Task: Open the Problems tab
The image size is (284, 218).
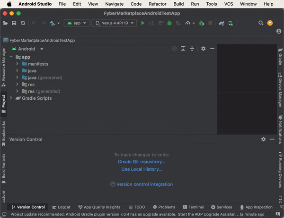Action: coord(164,207)
